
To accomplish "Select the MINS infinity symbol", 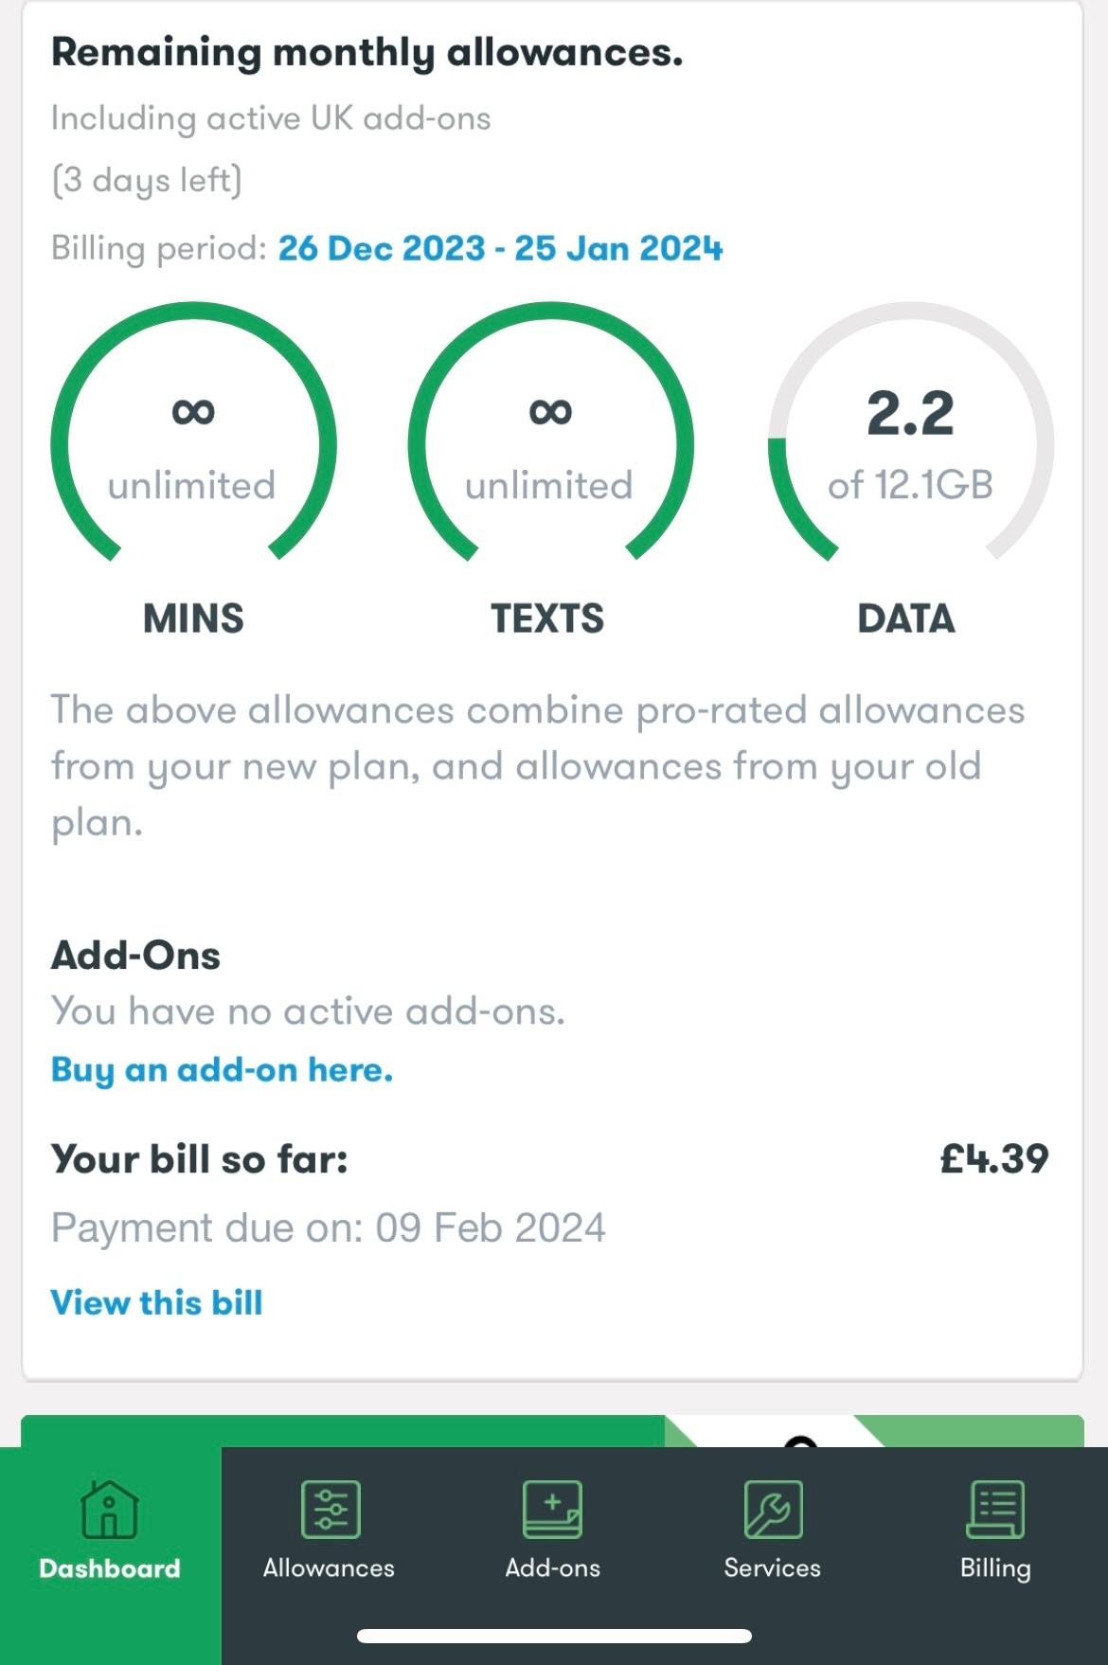I will click(193, 412).
